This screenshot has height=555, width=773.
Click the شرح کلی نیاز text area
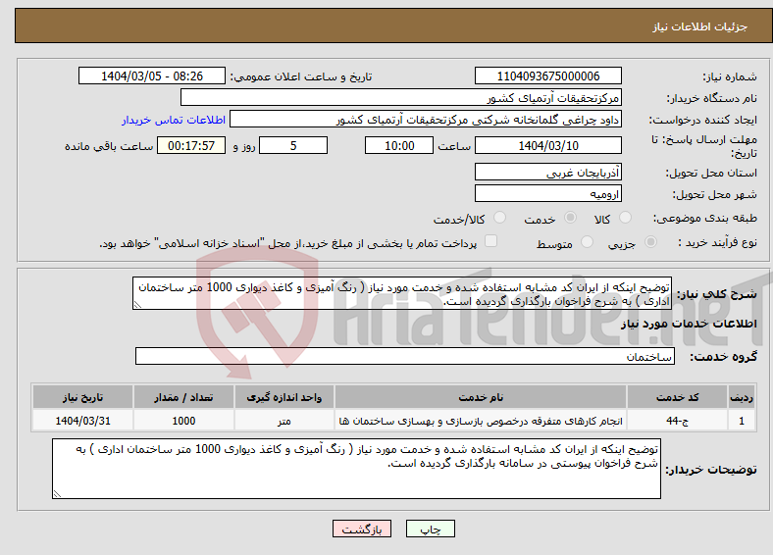click(402, 293)
